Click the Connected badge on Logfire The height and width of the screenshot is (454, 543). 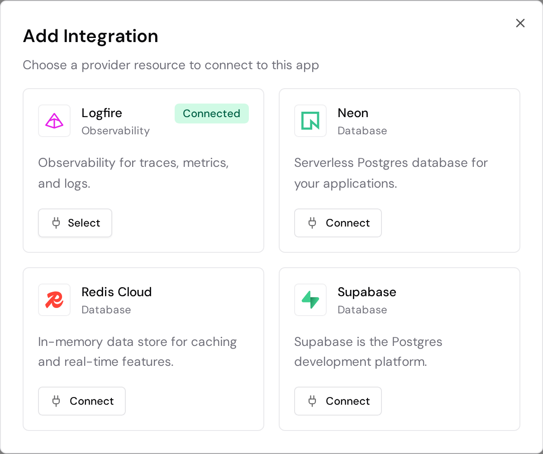pos(212,113)
